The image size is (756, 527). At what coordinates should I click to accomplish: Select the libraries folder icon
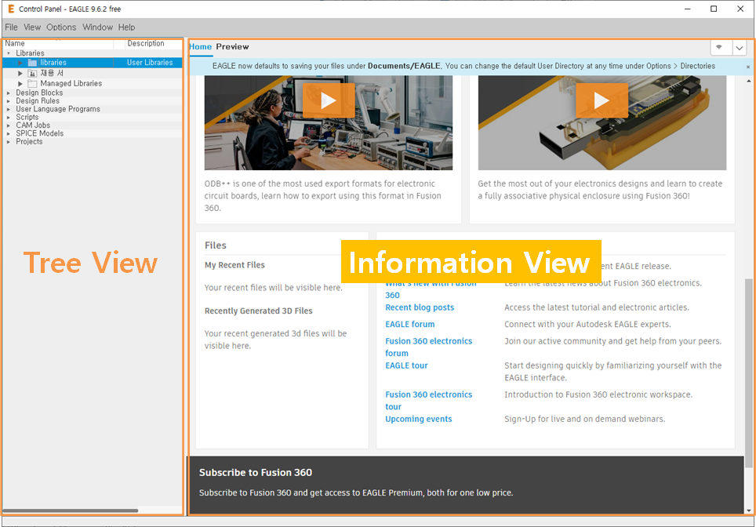pos(32,63)
